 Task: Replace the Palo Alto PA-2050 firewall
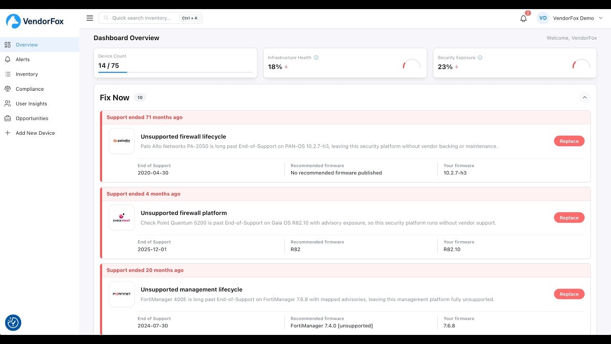(569, 141)
